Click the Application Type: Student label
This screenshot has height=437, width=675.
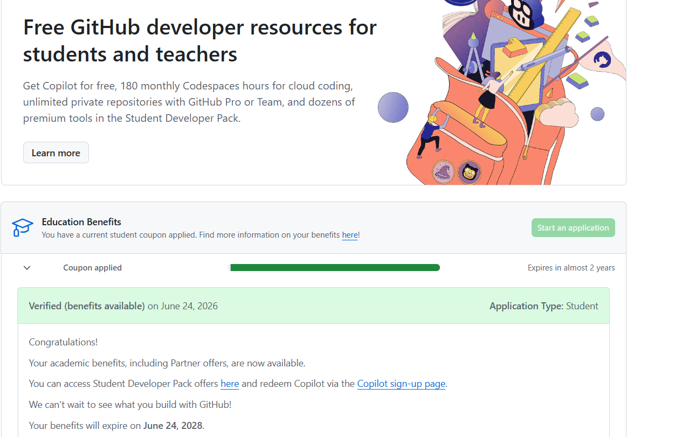pos(543,306)
